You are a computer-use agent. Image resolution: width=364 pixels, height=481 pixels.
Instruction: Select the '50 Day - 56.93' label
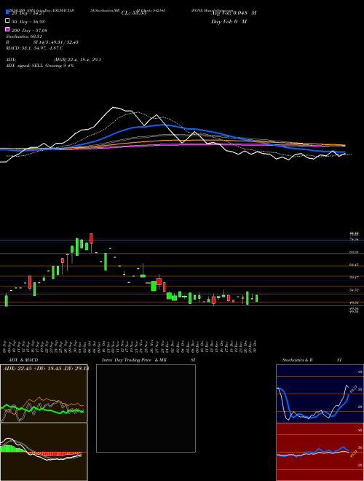[x=28, y=21]
